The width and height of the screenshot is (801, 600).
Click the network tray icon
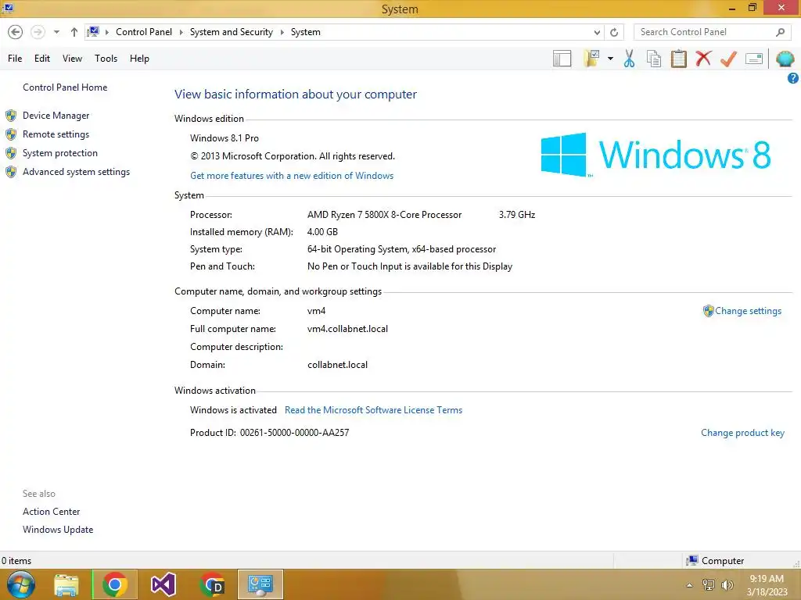[709, 585]
